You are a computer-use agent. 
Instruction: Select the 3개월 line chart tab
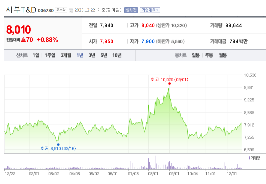pos(66,55)
